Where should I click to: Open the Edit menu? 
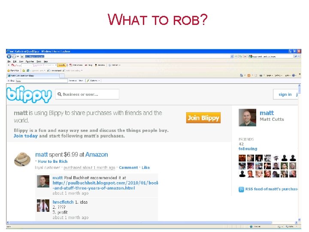click(x=15, y=61)
